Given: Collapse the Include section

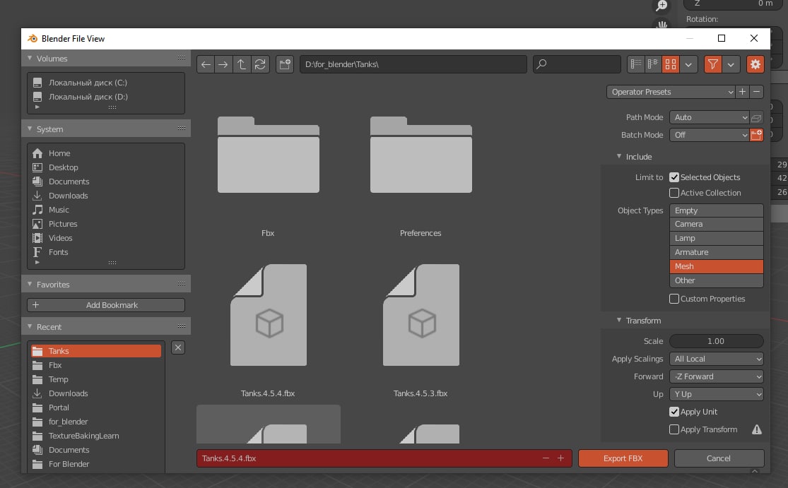Looking at the screenshot, I should 619,157.
